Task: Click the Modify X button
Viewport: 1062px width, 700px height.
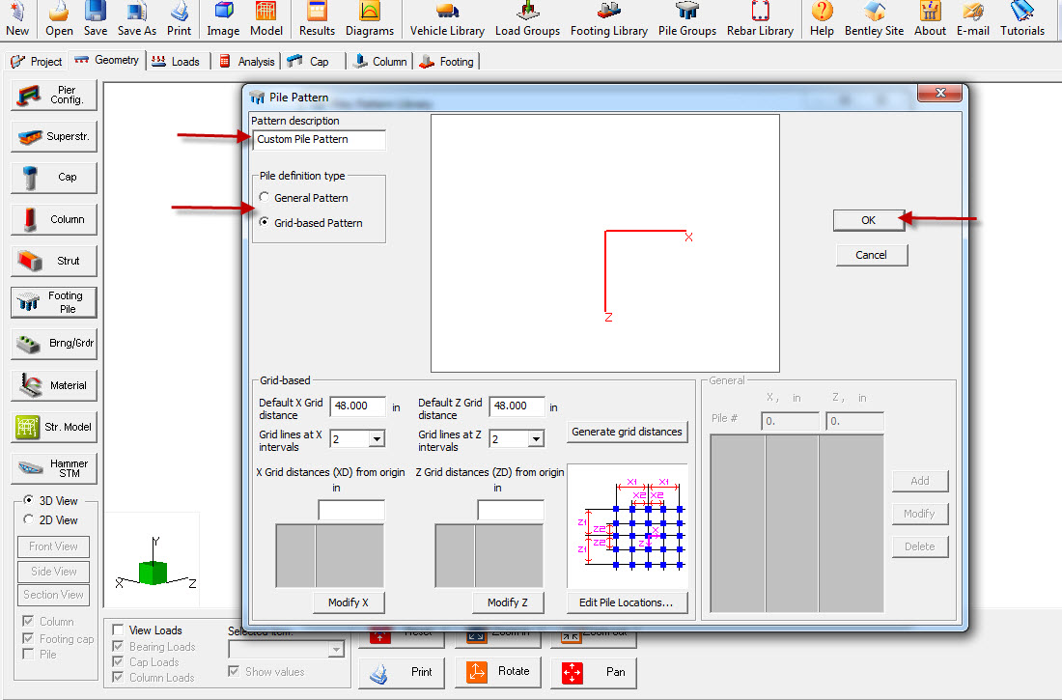Action: 349,602
